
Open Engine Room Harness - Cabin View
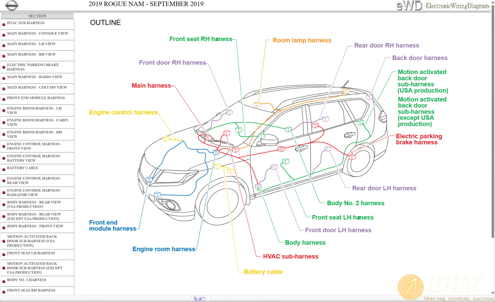point(38,122)
